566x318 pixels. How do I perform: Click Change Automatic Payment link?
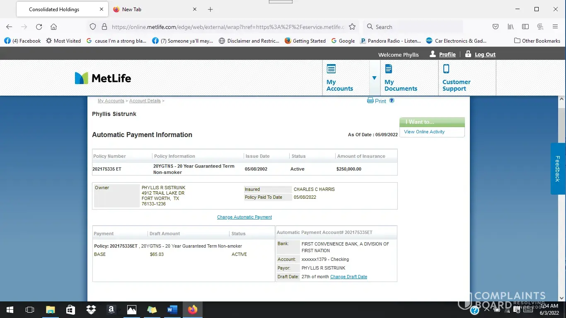[244, 217]
